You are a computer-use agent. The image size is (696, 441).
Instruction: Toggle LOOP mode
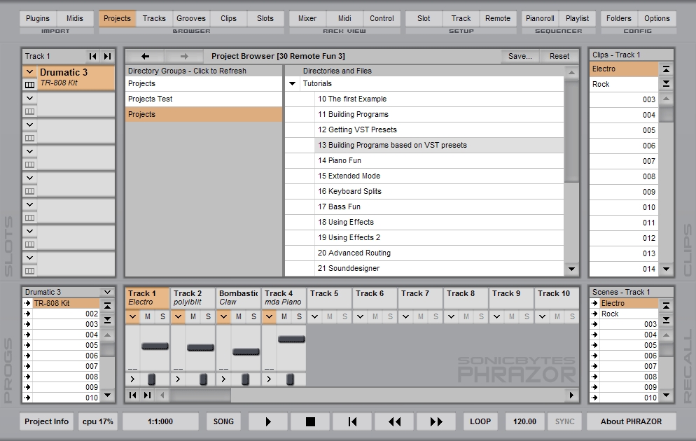click(480, 421)
